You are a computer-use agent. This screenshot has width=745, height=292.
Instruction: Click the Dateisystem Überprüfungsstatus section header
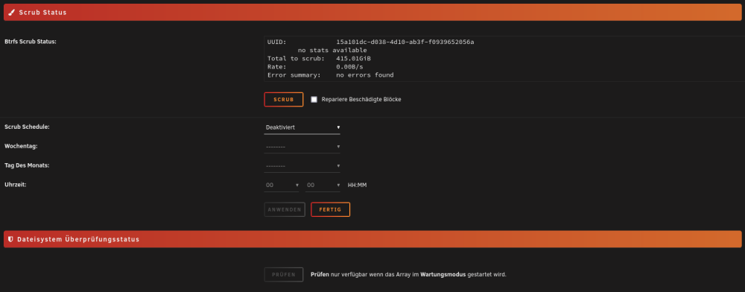pos(372,239)
